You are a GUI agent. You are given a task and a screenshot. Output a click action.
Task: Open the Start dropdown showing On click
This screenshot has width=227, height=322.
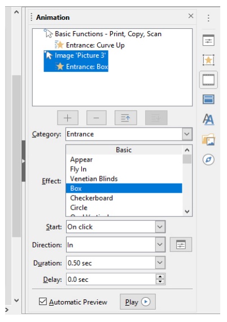click(x=160, y=227)
